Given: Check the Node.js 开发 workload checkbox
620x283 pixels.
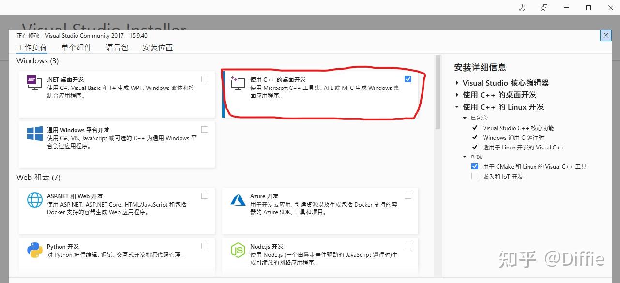Looking at the screenshot, I should pos(408,246).
